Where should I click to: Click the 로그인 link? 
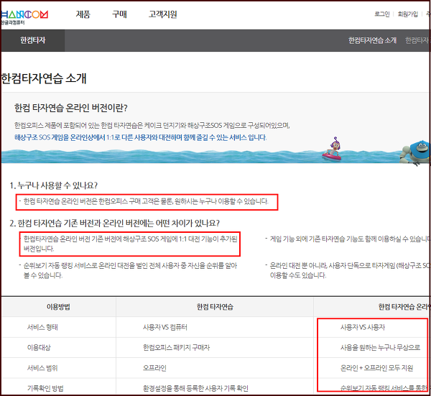click(x=382, y=14)
